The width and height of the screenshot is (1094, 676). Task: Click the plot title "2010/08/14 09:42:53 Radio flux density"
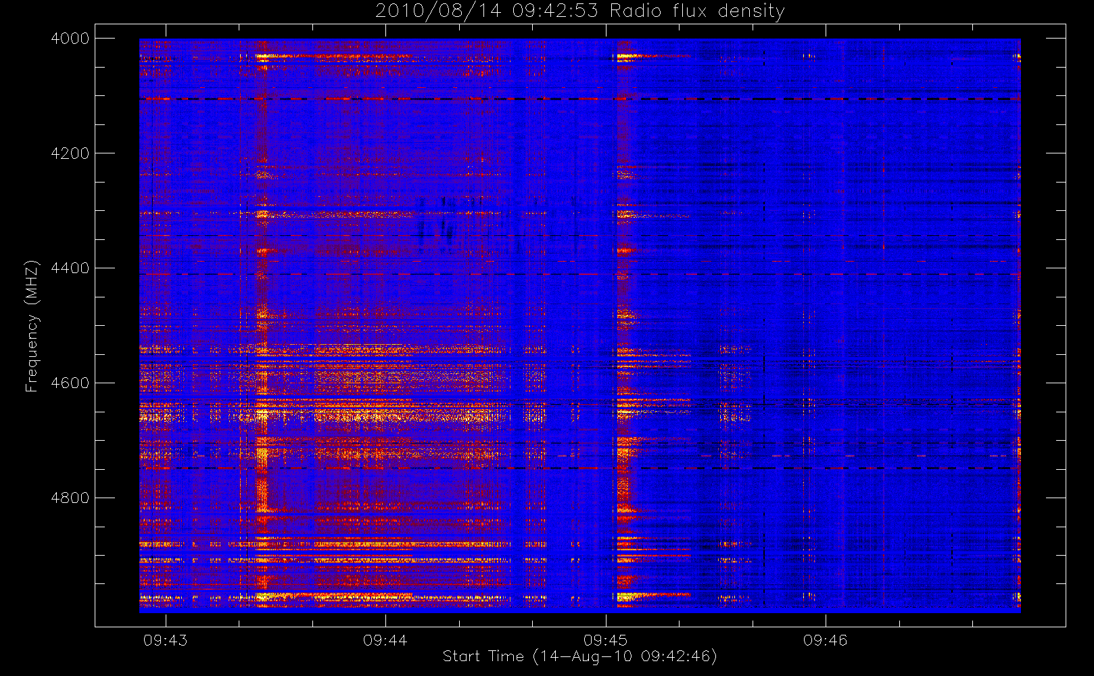tap(580, 11)
